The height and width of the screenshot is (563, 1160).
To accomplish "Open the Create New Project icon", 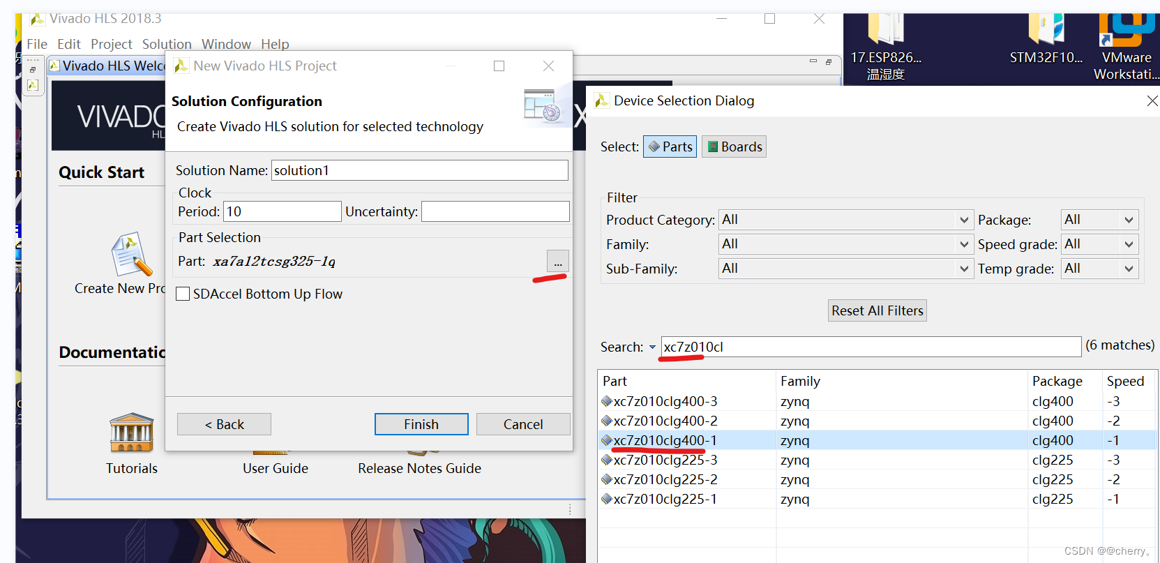I will [131, 255].
